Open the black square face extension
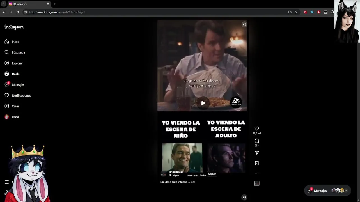This screenshot has width=360, height=202. [325, 12]
